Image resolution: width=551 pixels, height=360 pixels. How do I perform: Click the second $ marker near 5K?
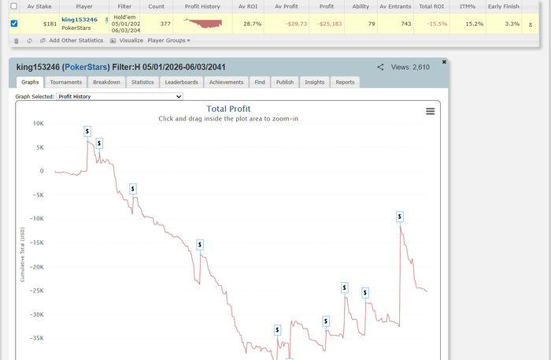tap(99, 143)
